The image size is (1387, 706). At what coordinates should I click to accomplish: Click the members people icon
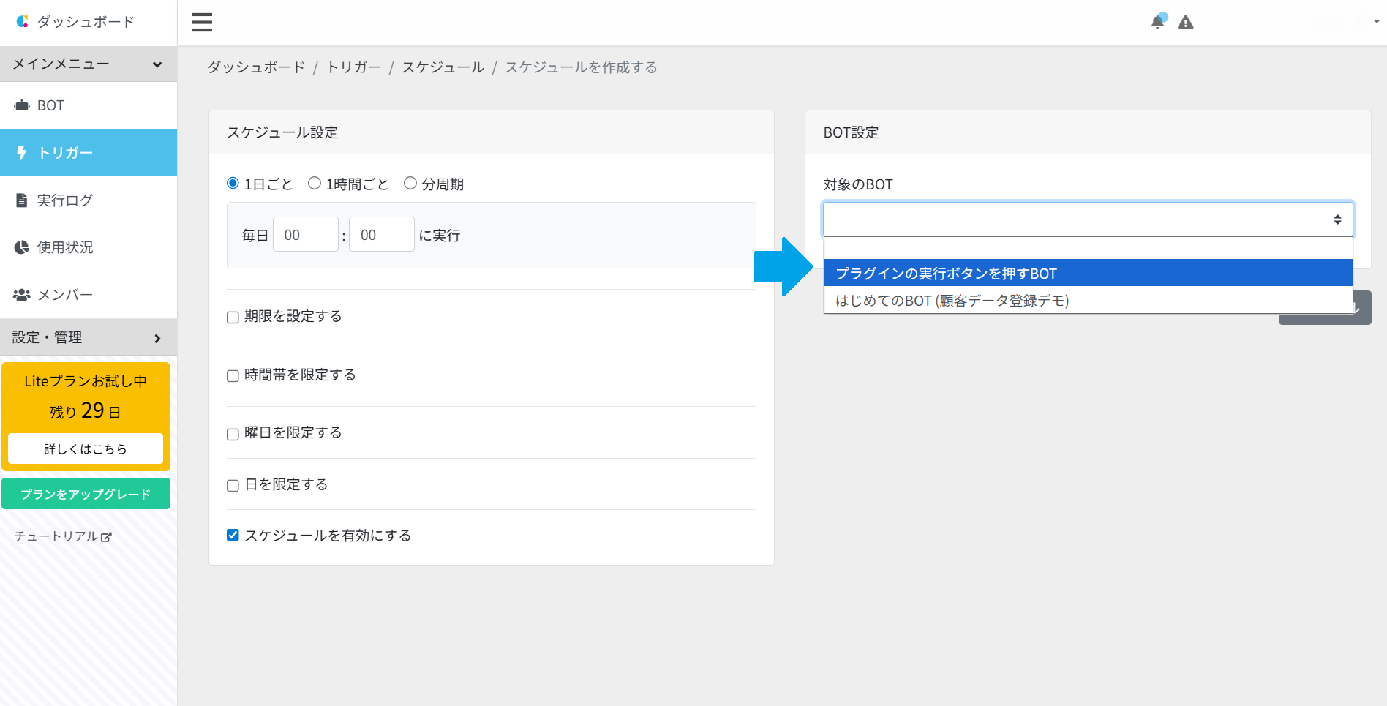[22, 295]
